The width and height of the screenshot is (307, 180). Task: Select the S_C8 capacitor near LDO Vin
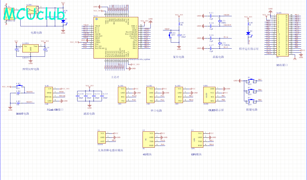(x=17, y=49)
